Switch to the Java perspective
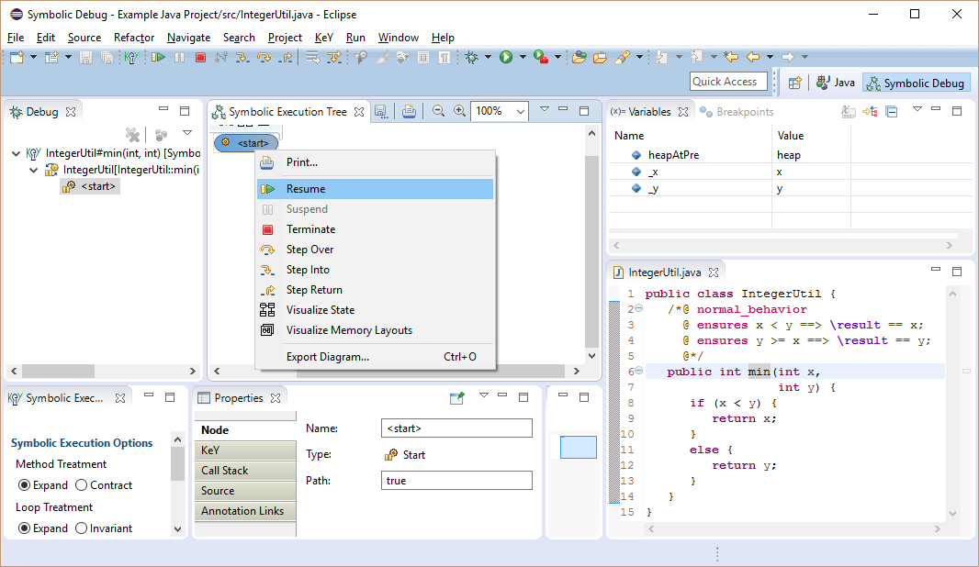 click(836, 83)
